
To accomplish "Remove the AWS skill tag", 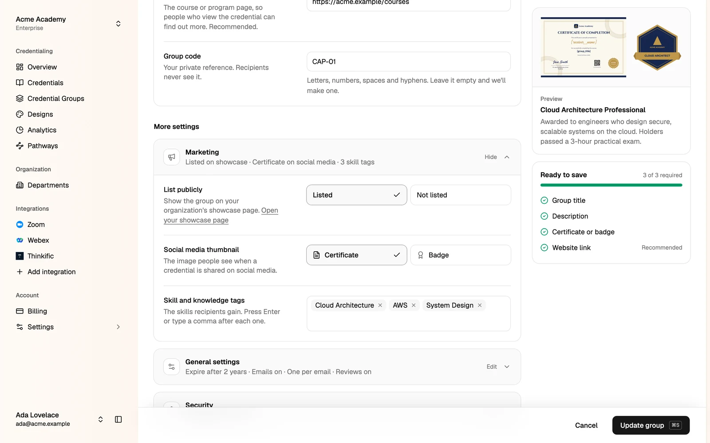I will (x=414, y=305).
